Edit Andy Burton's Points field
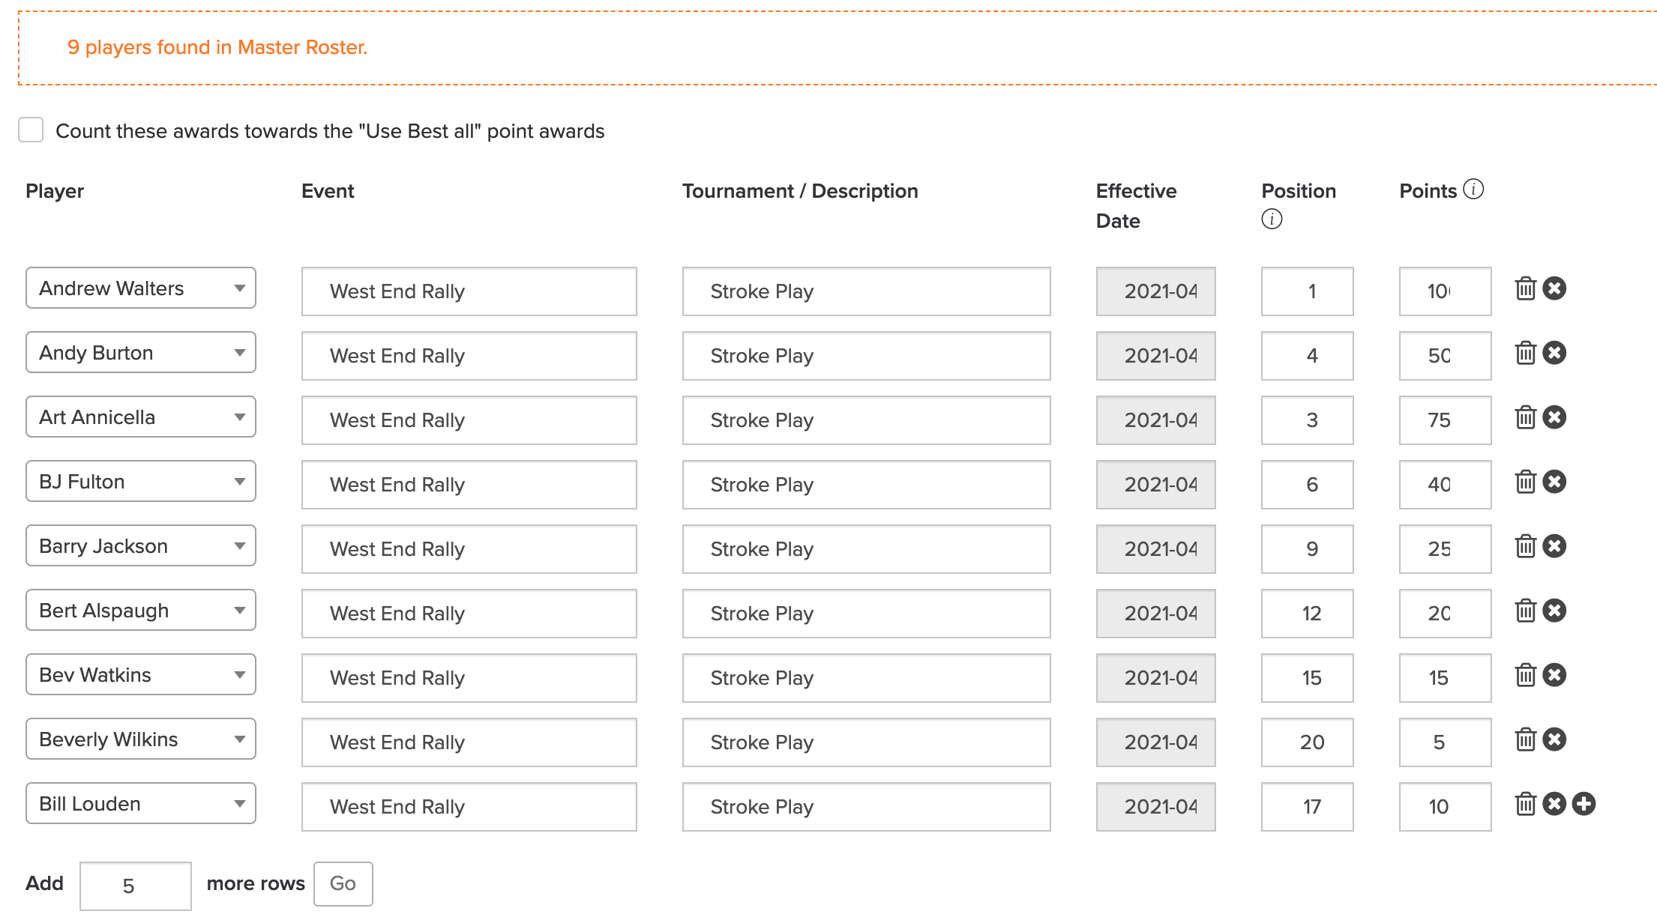 tap(1445, 356)
